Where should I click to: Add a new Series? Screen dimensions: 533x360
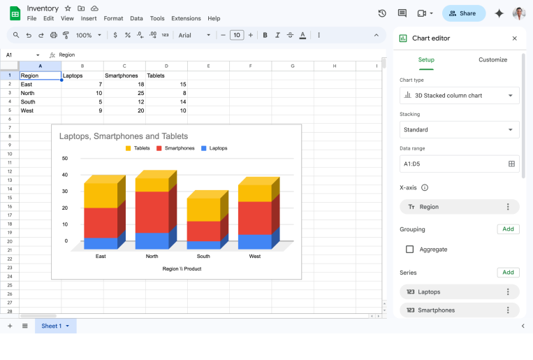coord(508,272)
